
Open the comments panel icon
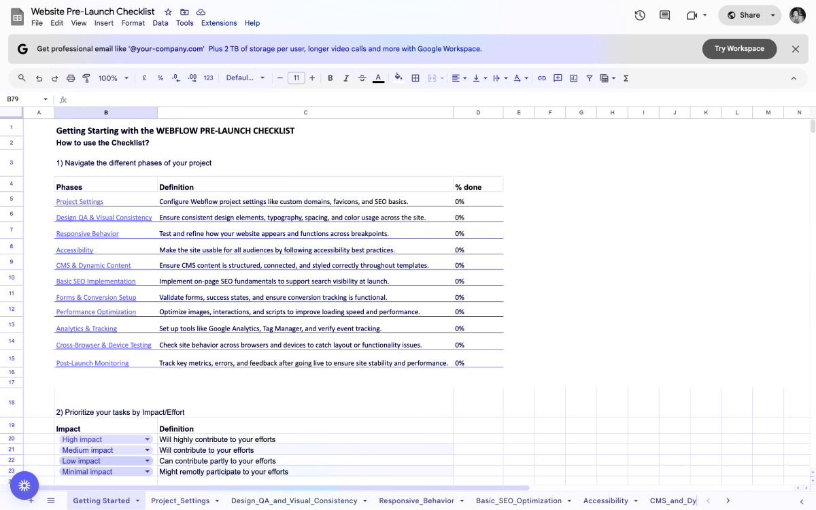664,15
